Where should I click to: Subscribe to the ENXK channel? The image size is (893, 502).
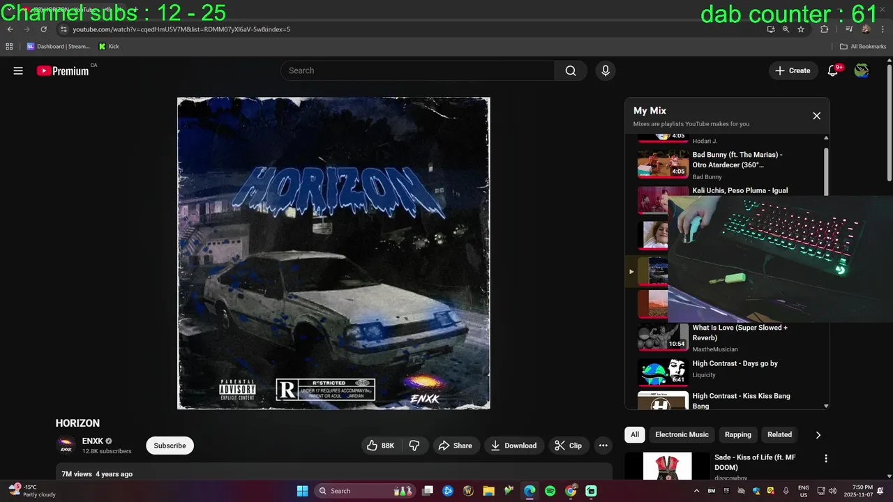click(x=170, y=446)
